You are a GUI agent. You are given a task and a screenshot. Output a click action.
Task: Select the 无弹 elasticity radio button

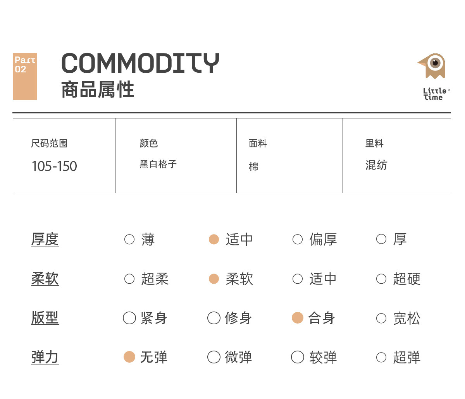click(x=129, y=357)
